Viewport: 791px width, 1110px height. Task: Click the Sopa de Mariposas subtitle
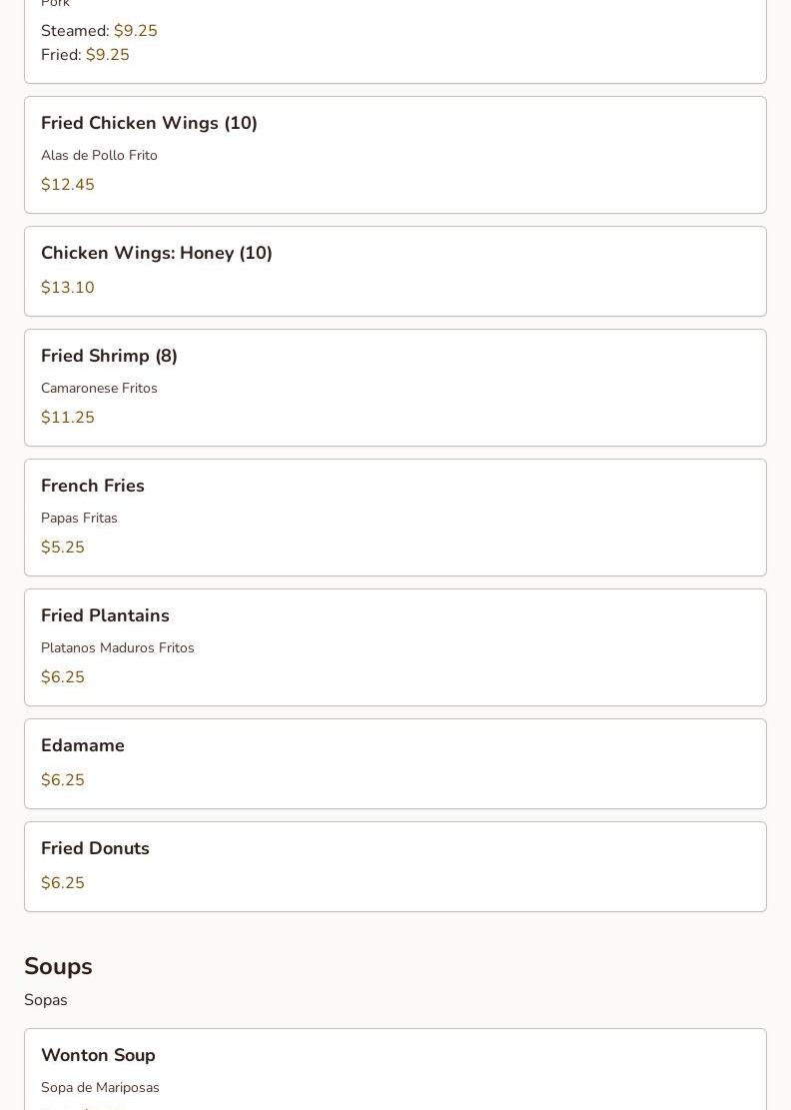pyautogui.click(x=100, y=1088)
